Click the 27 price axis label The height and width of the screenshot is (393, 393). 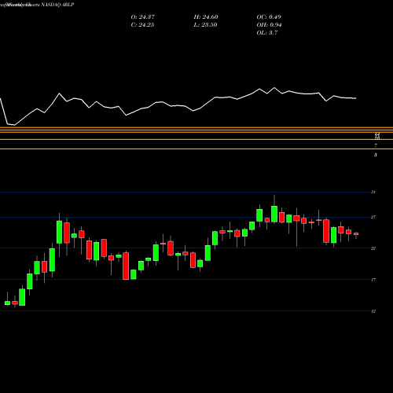tap(373, 217)
